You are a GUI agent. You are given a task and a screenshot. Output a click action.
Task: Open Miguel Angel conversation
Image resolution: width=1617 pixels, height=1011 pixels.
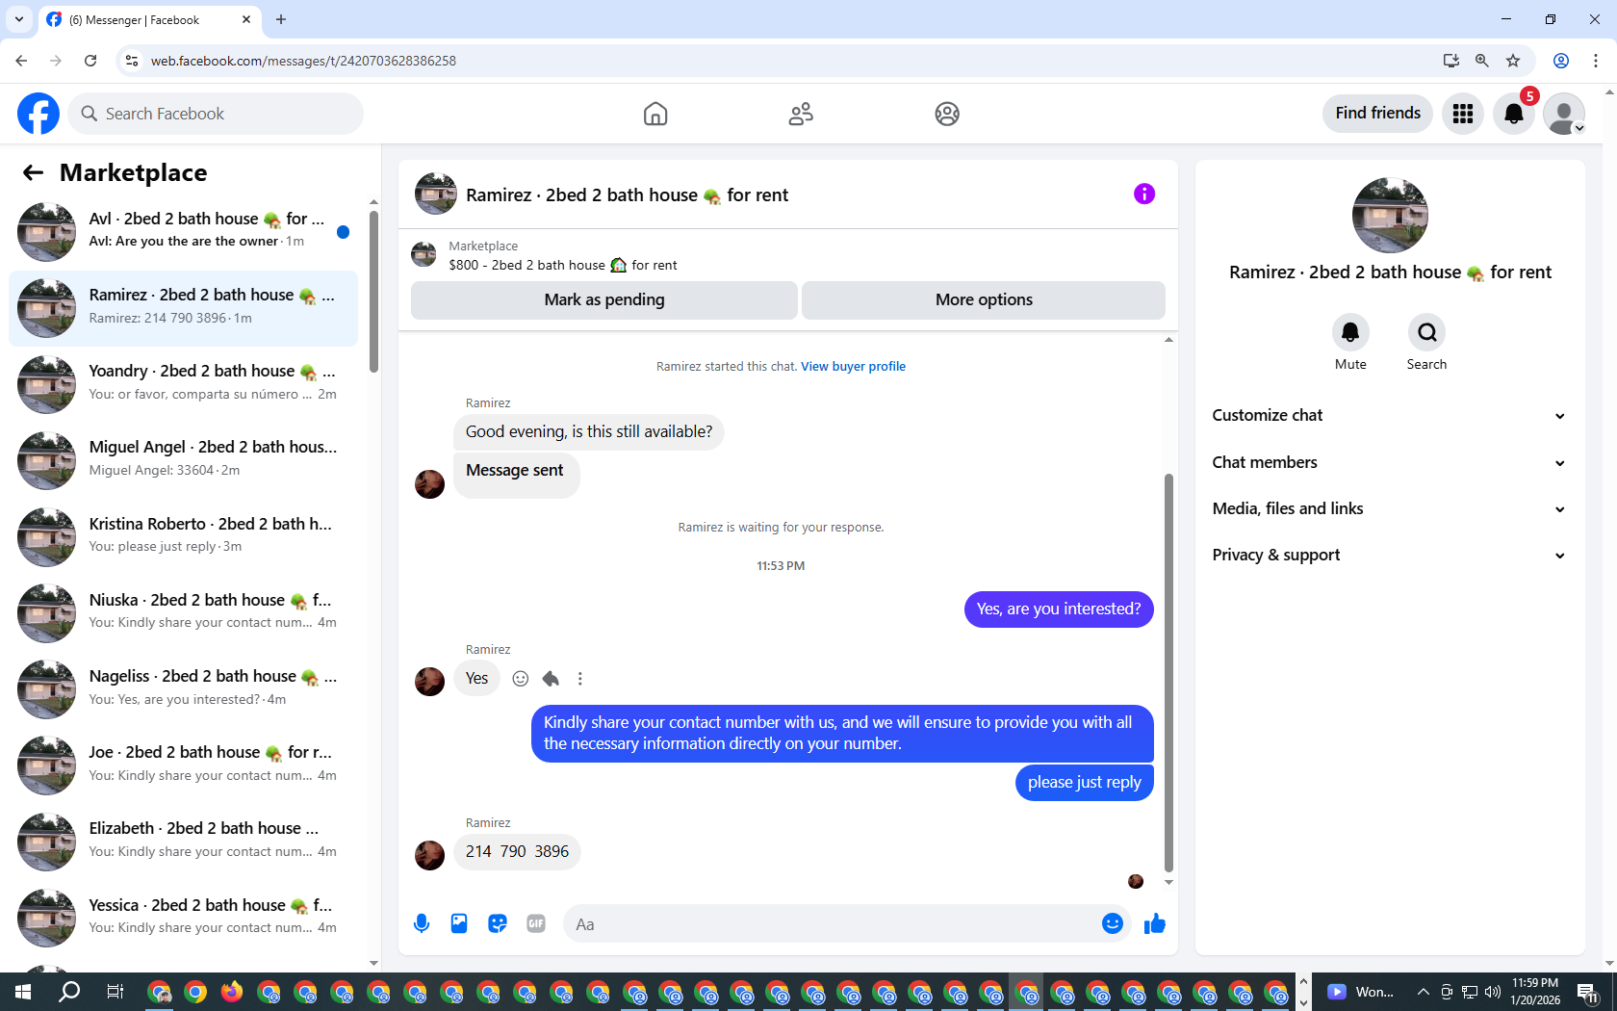pyautogui.click(x=183, y=460)
